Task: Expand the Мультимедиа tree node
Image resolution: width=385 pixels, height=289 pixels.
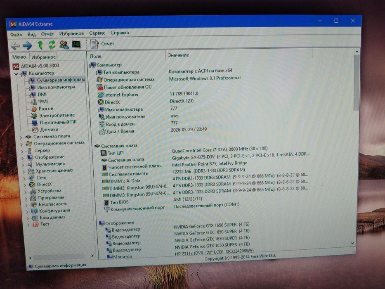Action: click(24, 165)
